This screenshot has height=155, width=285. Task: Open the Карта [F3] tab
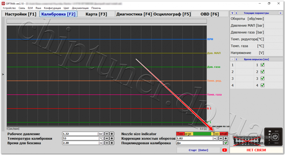pyautogui.click(x=96, y=14)
